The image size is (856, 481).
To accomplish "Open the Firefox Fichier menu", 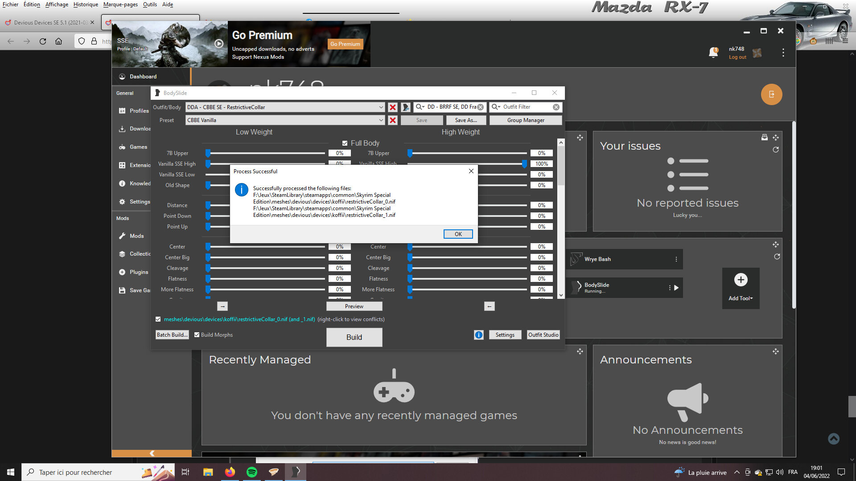I will click(x=11, y=4).
